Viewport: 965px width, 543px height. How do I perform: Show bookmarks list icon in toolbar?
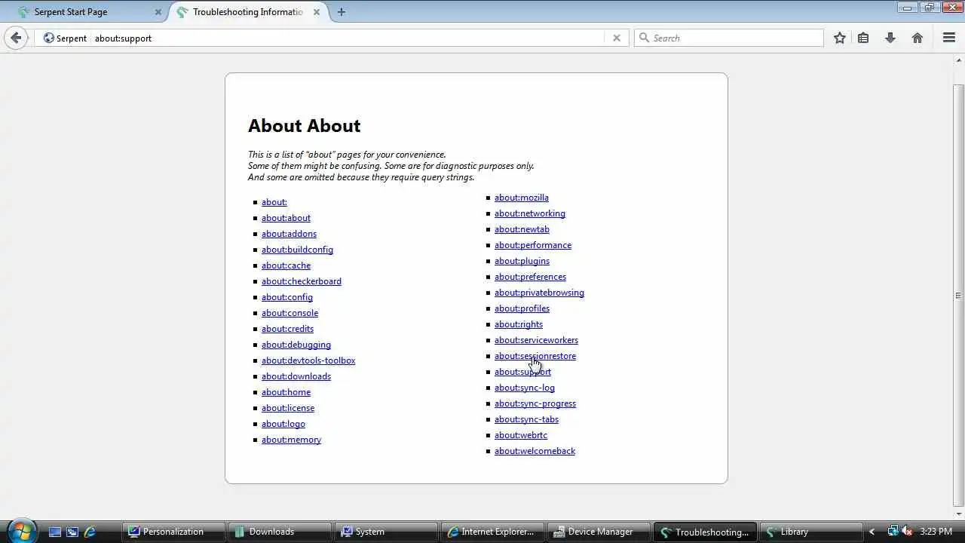tap(863, 38)
